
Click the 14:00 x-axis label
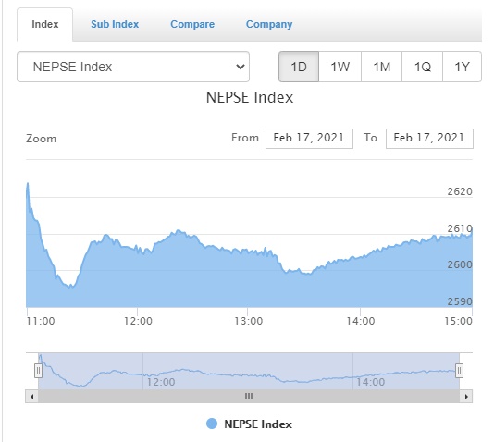361,321
